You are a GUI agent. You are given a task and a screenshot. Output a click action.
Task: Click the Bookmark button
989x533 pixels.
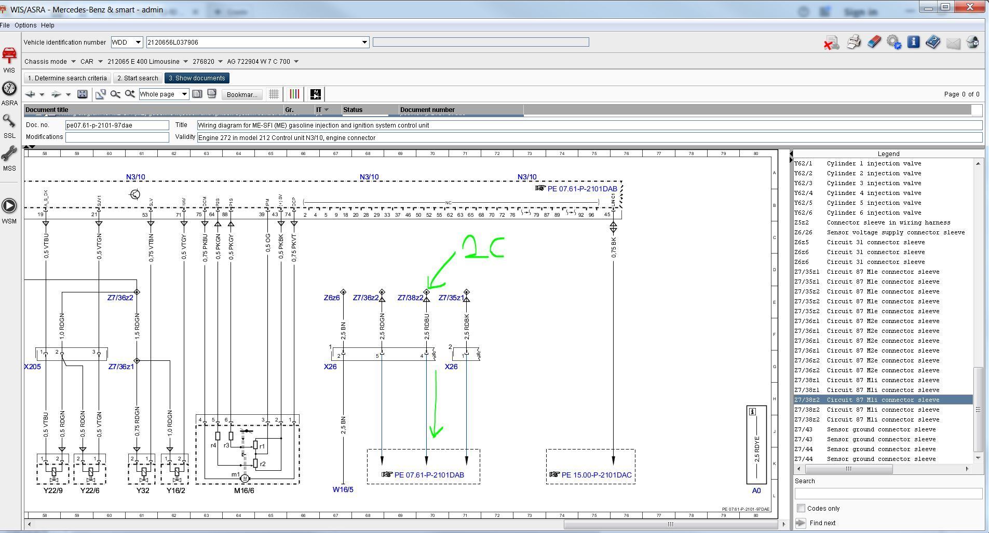tap(242, 94)
